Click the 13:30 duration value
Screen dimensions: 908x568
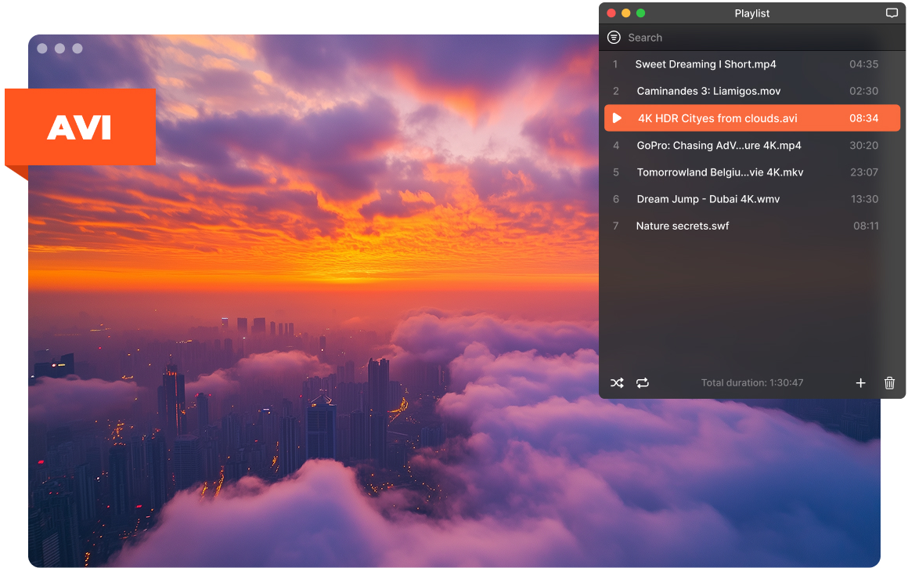865,199
